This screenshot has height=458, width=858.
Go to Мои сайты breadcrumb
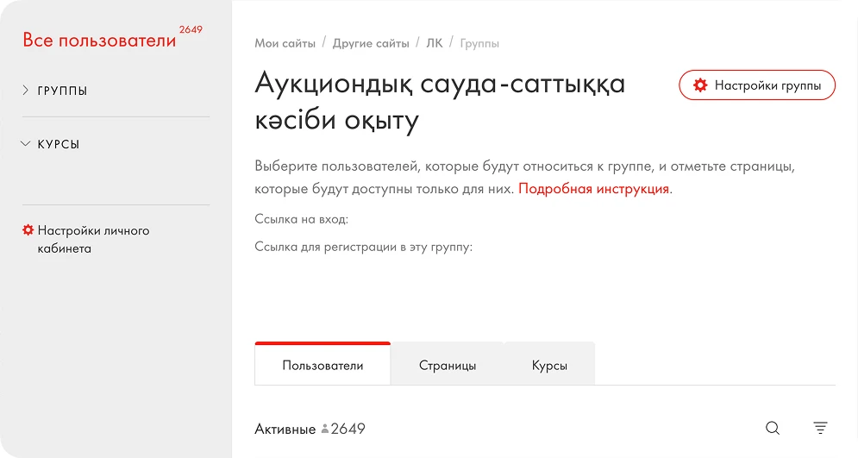pyautogui.click(x=285, y=43)
